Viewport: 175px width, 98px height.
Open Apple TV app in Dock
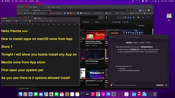pyautogui.click(x=88, y=94)
